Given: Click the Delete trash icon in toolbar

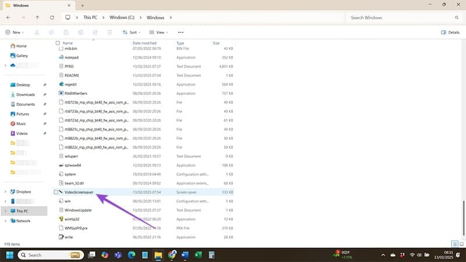Looking at the screenshot, I should 109,33.
